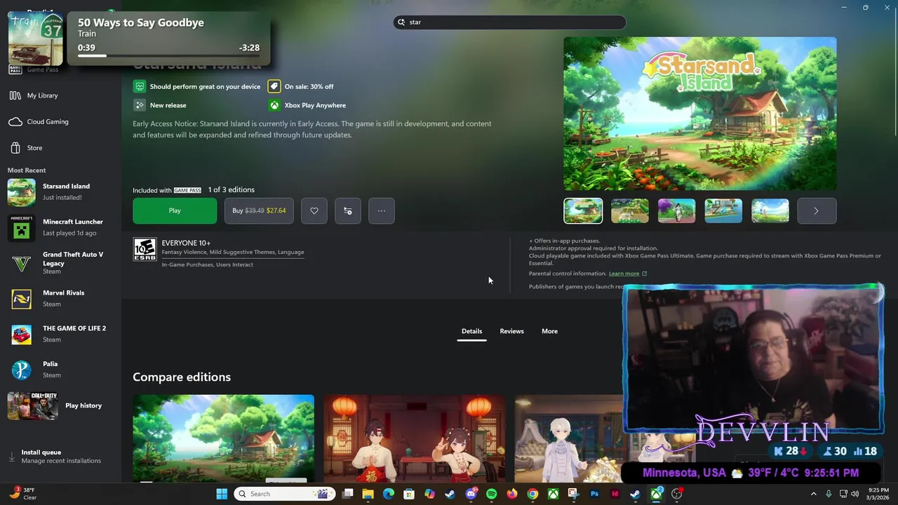Click the search magnifier icon in Xbox app
The width and height of the screenshot is (898, 505).
[402, 22]
